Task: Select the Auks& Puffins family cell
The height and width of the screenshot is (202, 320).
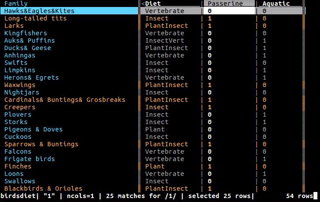Action: (30, 40)
